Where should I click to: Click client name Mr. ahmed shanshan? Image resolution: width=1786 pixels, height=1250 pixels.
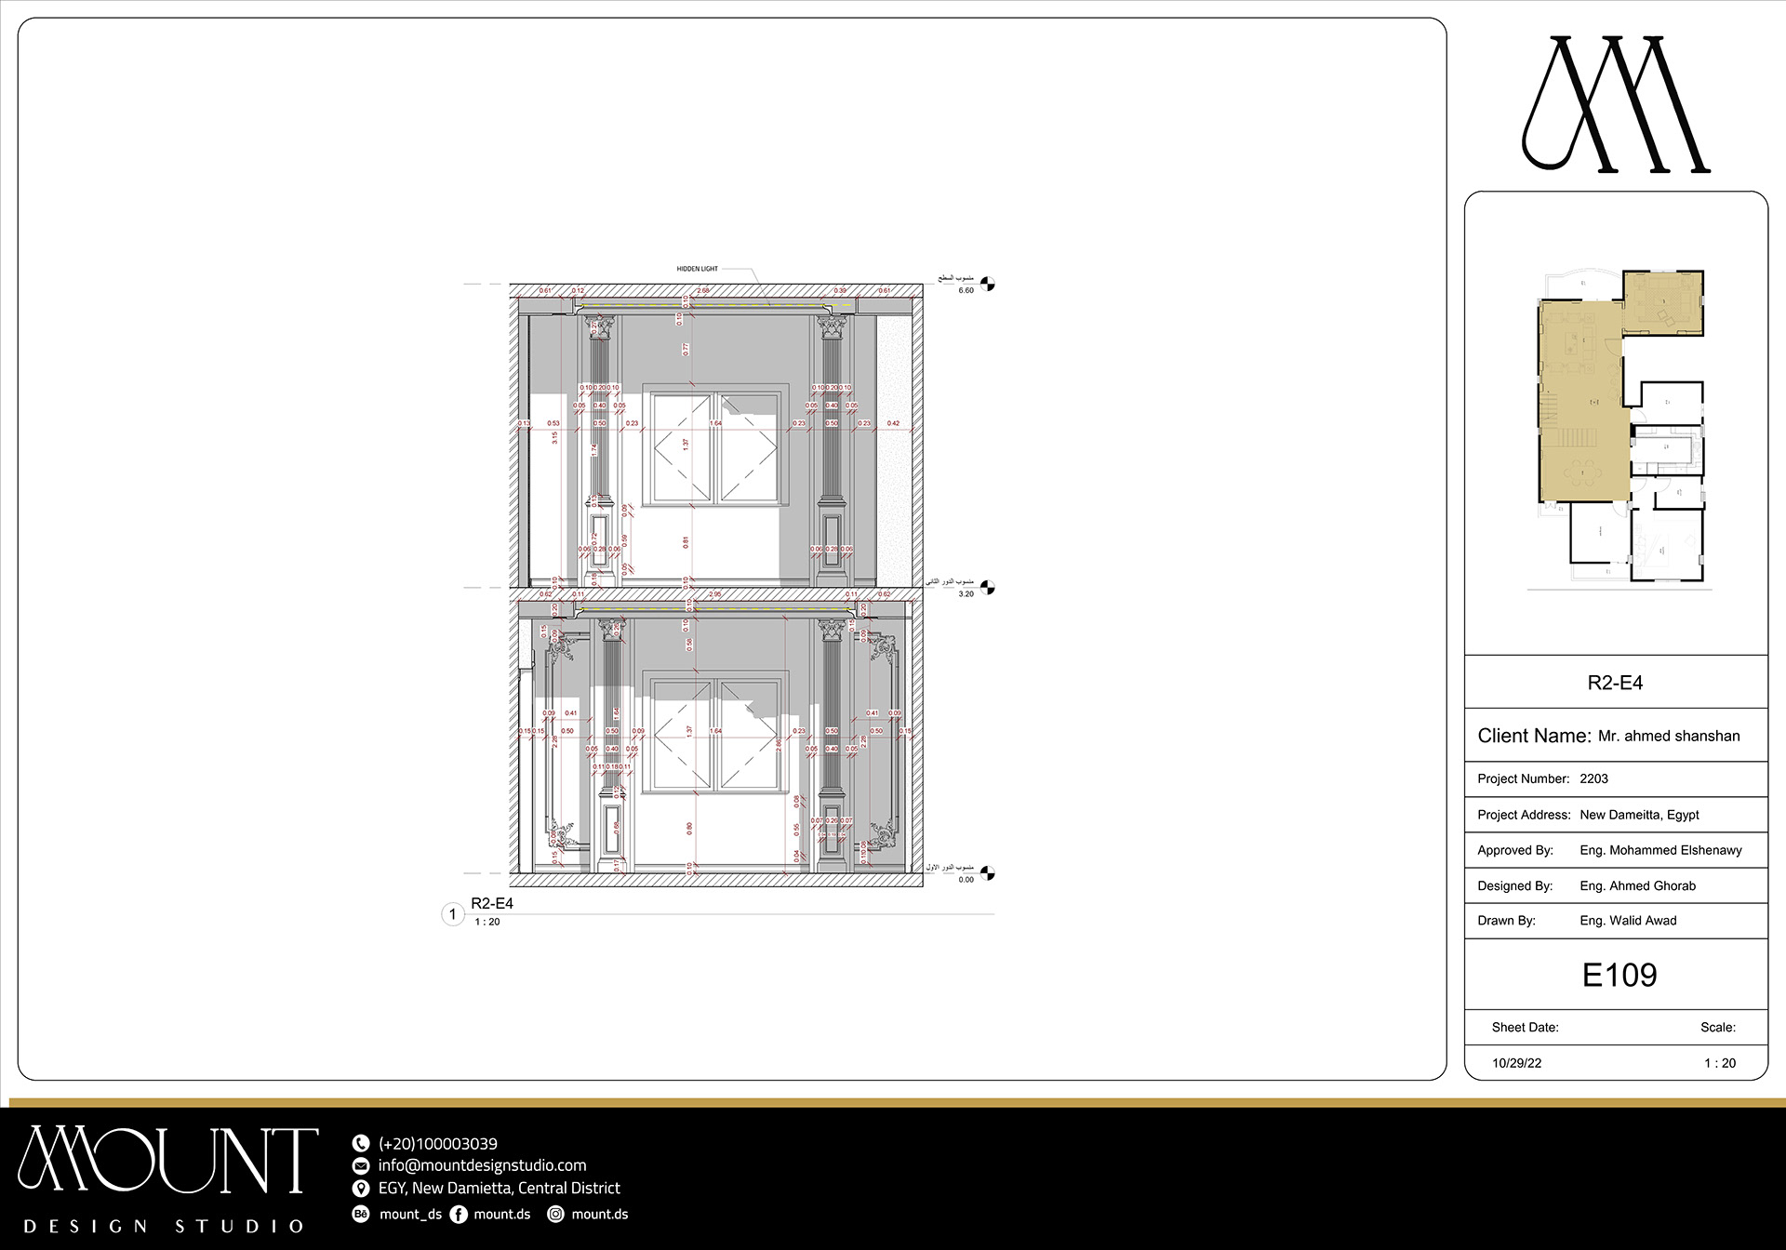click(1669, 736)
